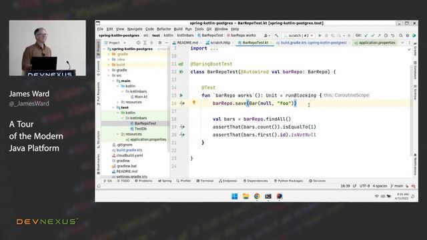This screenshot has width=427, height=240.
Task: Open terminal app from taskbar
Action: (x=268, y=197)
